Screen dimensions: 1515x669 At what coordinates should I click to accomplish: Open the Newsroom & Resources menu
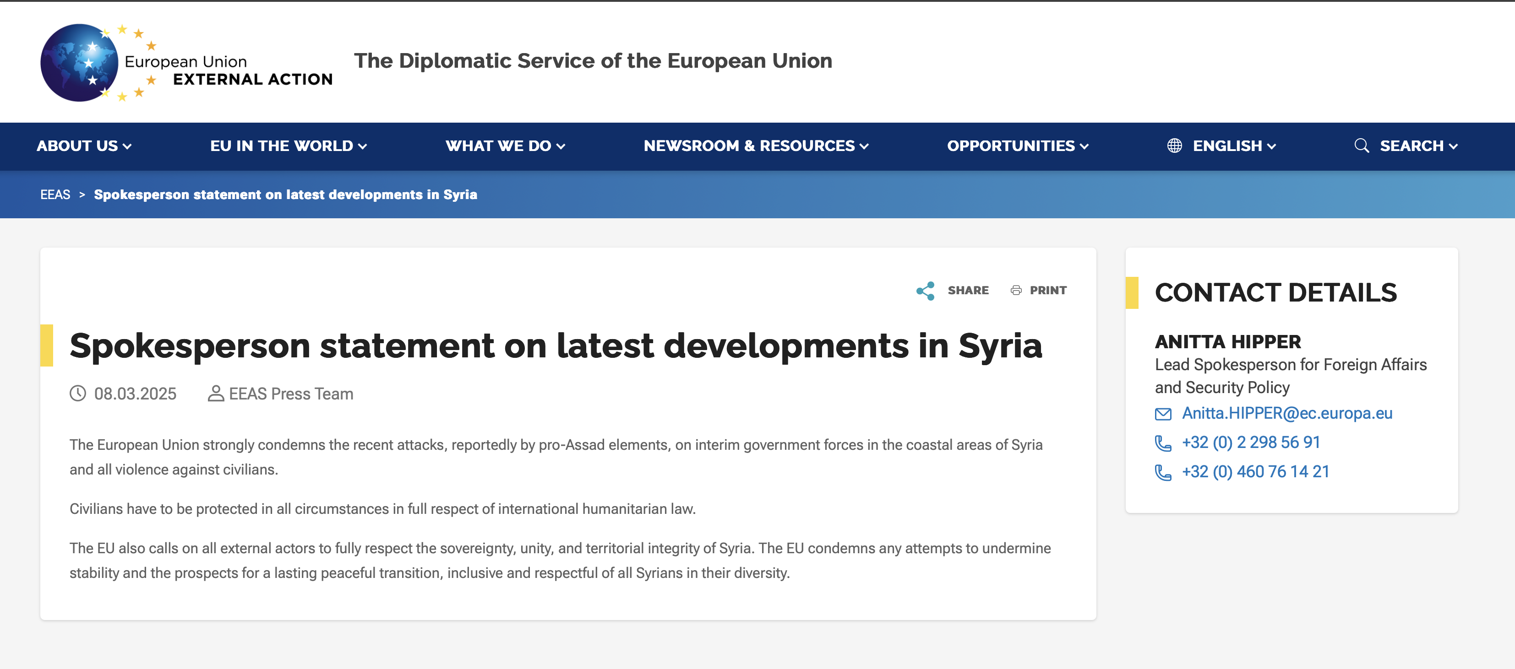click(x=756, y=146)
